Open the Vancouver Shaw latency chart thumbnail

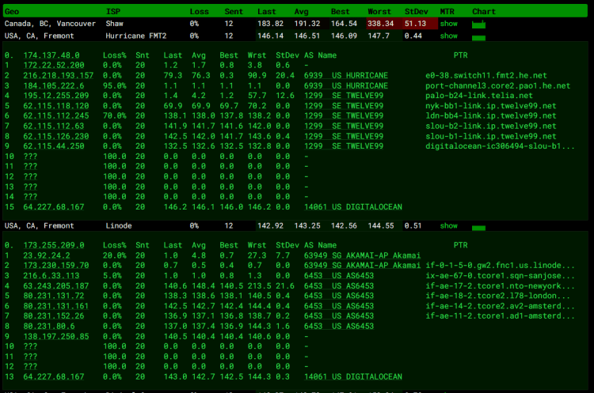[478, 25]
